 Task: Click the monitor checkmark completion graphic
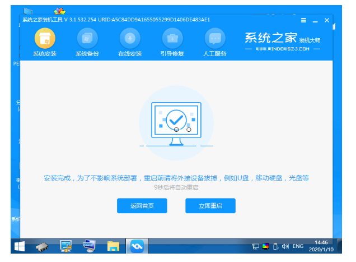[x=176, y=119]
